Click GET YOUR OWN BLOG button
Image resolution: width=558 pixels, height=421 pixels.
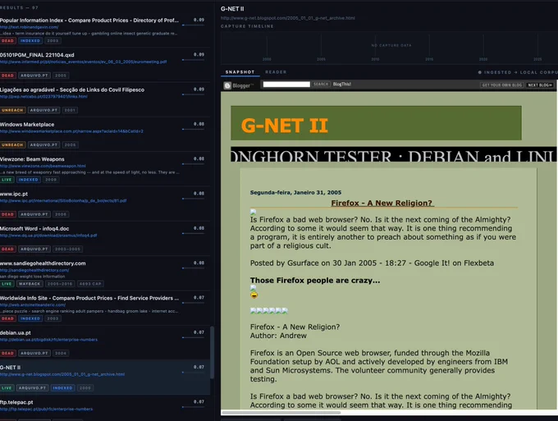[x=501, y=85]
